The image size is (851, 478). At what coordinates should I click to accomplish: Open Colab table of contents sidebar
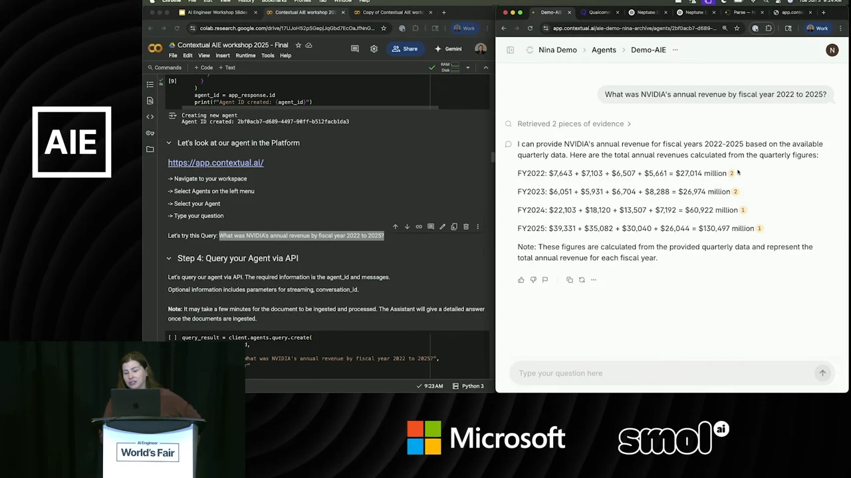[x=150, y=84]
